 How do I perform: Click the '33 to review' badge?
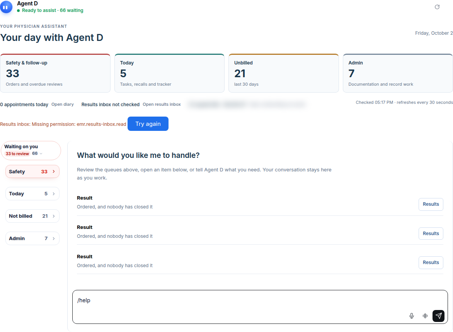click(17, 154)
